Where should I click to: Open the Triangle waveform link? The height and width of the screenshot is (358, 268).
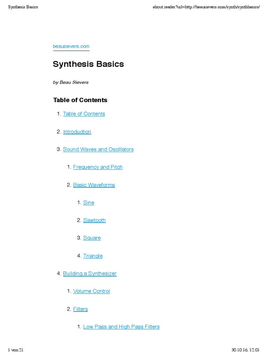coord(93,256)
